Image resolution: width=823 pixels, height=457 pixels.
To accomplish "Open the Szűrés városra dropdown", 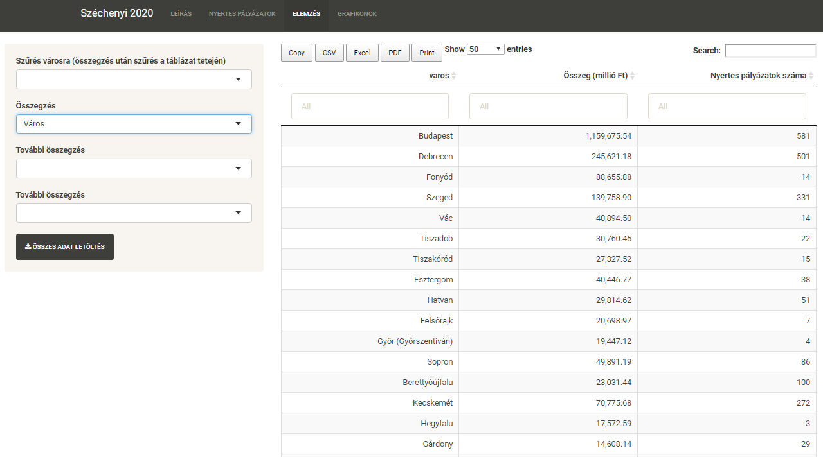I will point(134,79).
